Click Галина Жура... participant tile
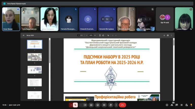 click(184, 19)
